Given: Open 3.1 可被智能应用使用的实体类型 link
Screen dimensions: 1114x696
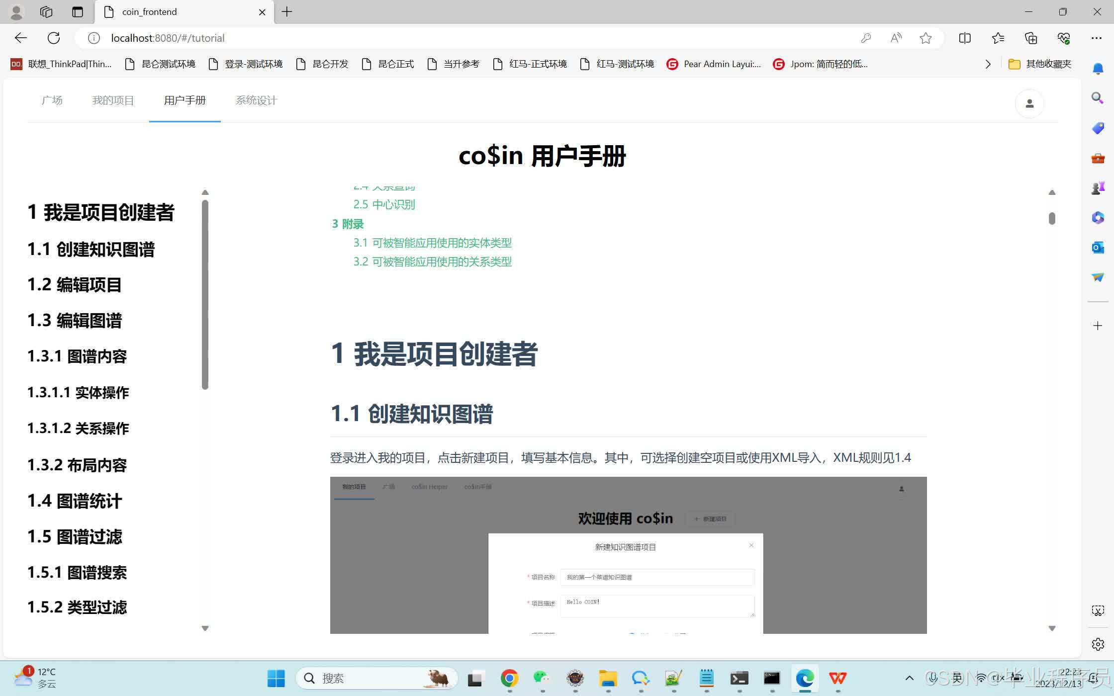Looking at the screenshot, I should pos(432,243).
